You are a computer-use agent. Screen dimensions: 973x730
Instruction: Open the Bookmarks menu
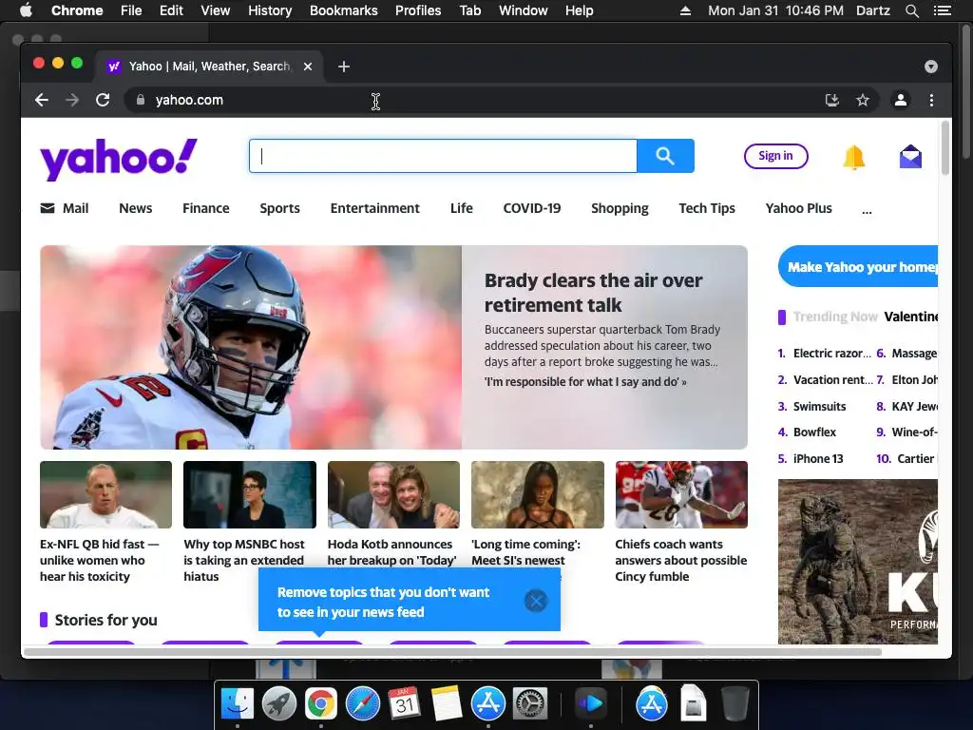click(344, 10)
